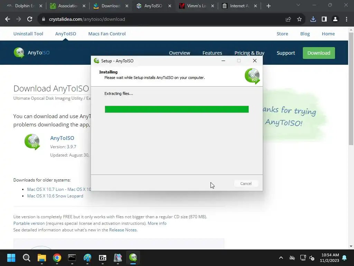The height and width of the screenshot is (266, 354).
Task: Click the AnyToISO disc icon beside version info
Action: click(32, 142)
